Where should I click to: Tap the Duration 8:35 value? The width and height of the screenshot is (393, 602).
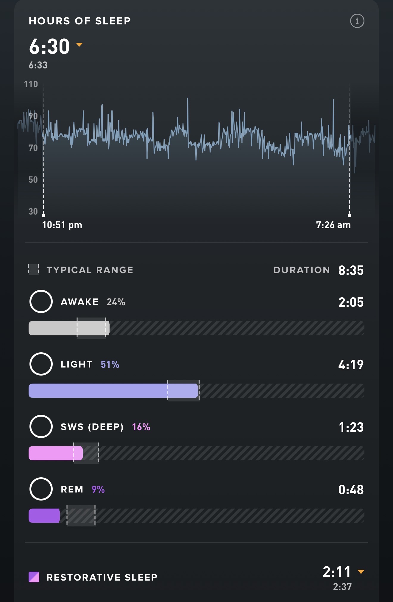[x=351, y=270]
